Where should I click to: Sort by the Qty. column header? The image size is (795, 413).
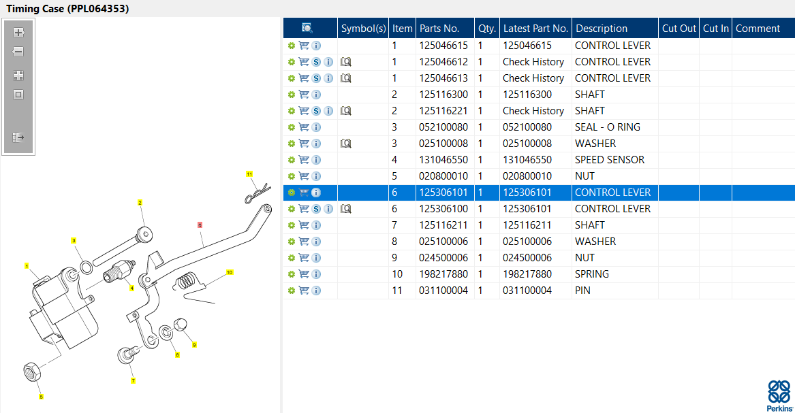(486, 29)
